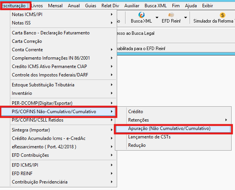
Task: Open the Sintegra (Importar) submenu
Action: tap(63, 130)
